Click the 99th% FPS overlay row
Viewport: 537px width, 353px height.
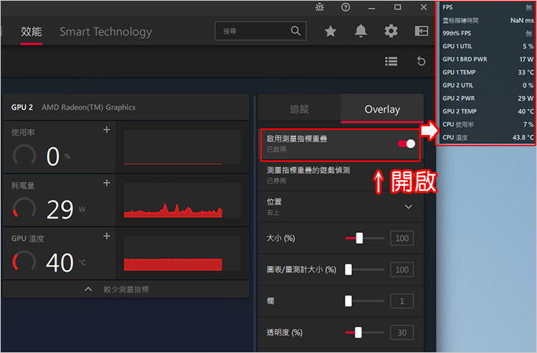[488, 34]
